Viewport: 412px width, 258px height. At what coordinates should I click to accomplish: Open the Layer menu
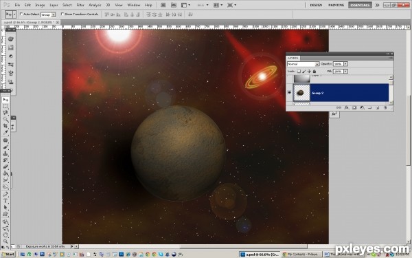54,5
